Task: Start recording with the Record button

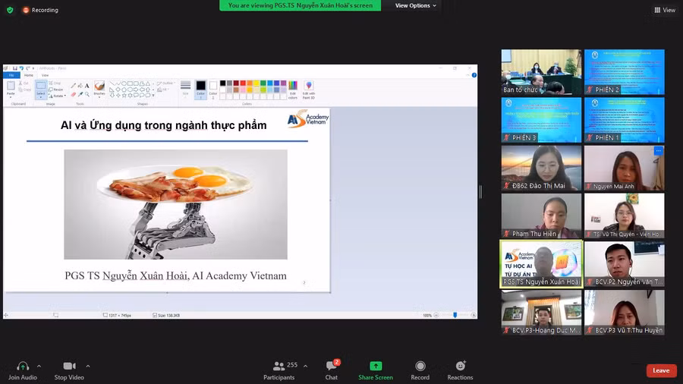Action: coord(420,367)
